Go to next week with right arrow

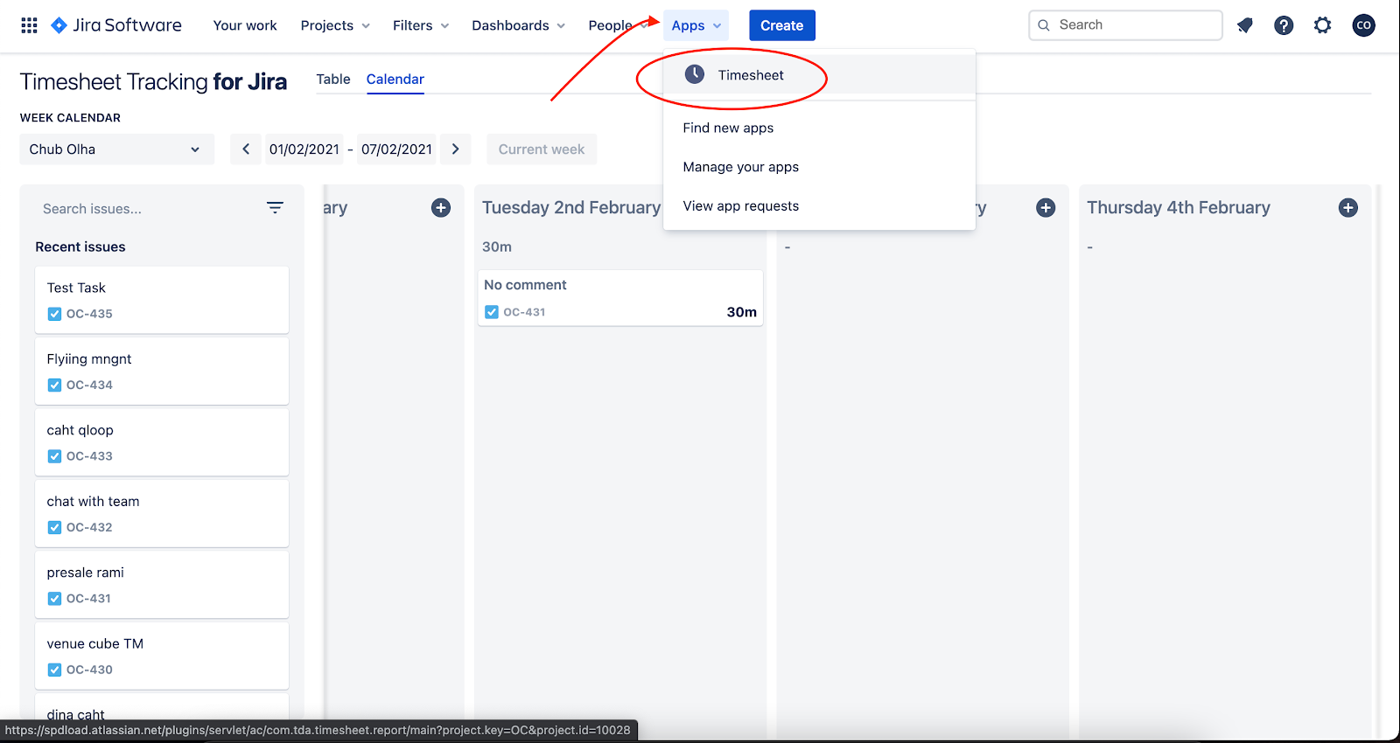(x=456, y=149)
